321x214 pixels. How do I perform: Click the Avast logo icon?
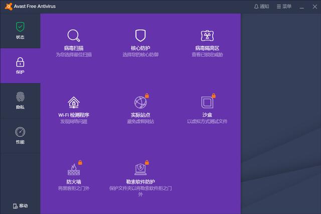pyautogui.click(x=9, y=7)
